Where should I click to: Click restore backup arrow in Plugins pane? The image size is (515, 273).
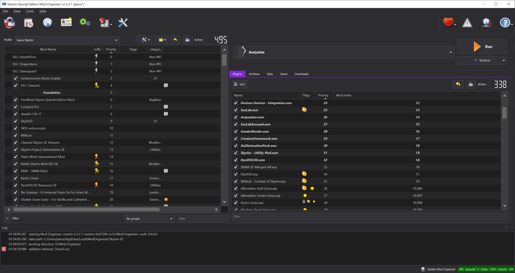click(x=458, y=84)
